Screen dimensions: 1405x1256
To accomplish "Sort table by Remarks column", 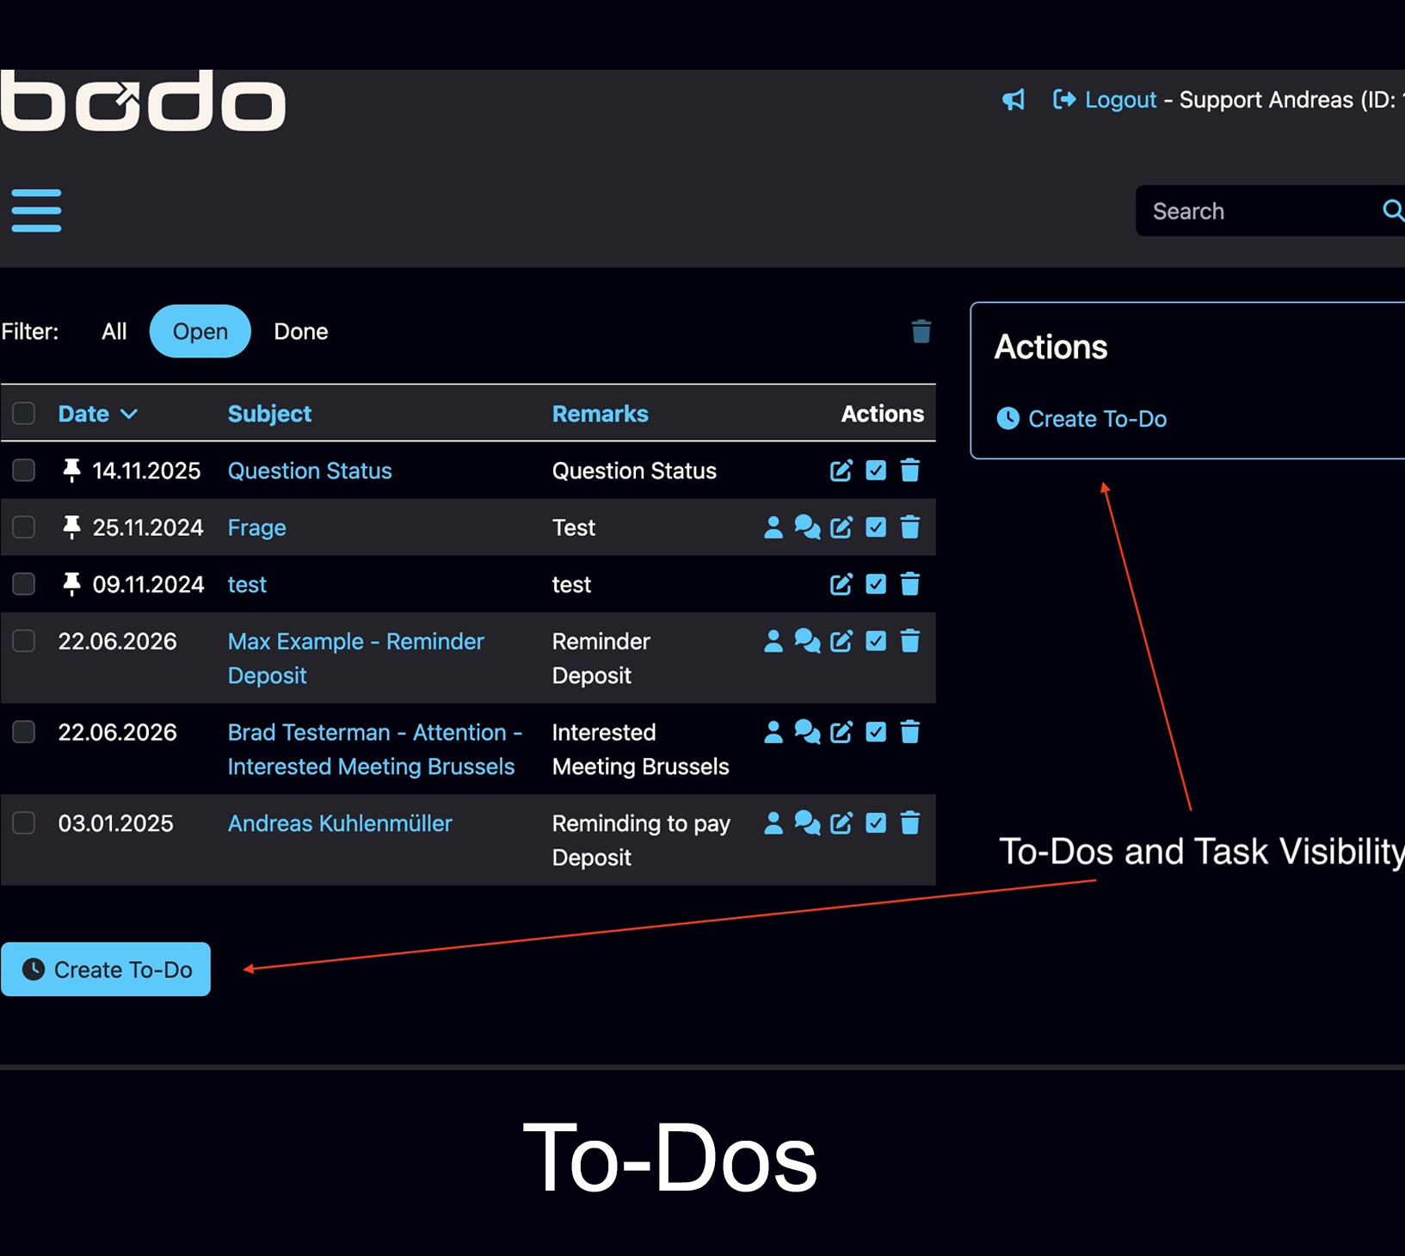I will pos(601,414).
